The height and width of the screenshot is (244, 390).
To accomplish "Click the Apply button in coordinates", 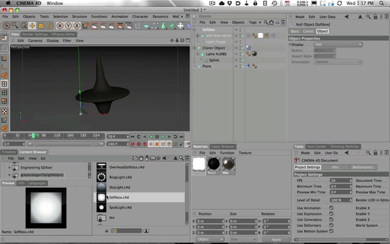I will 276,239.
